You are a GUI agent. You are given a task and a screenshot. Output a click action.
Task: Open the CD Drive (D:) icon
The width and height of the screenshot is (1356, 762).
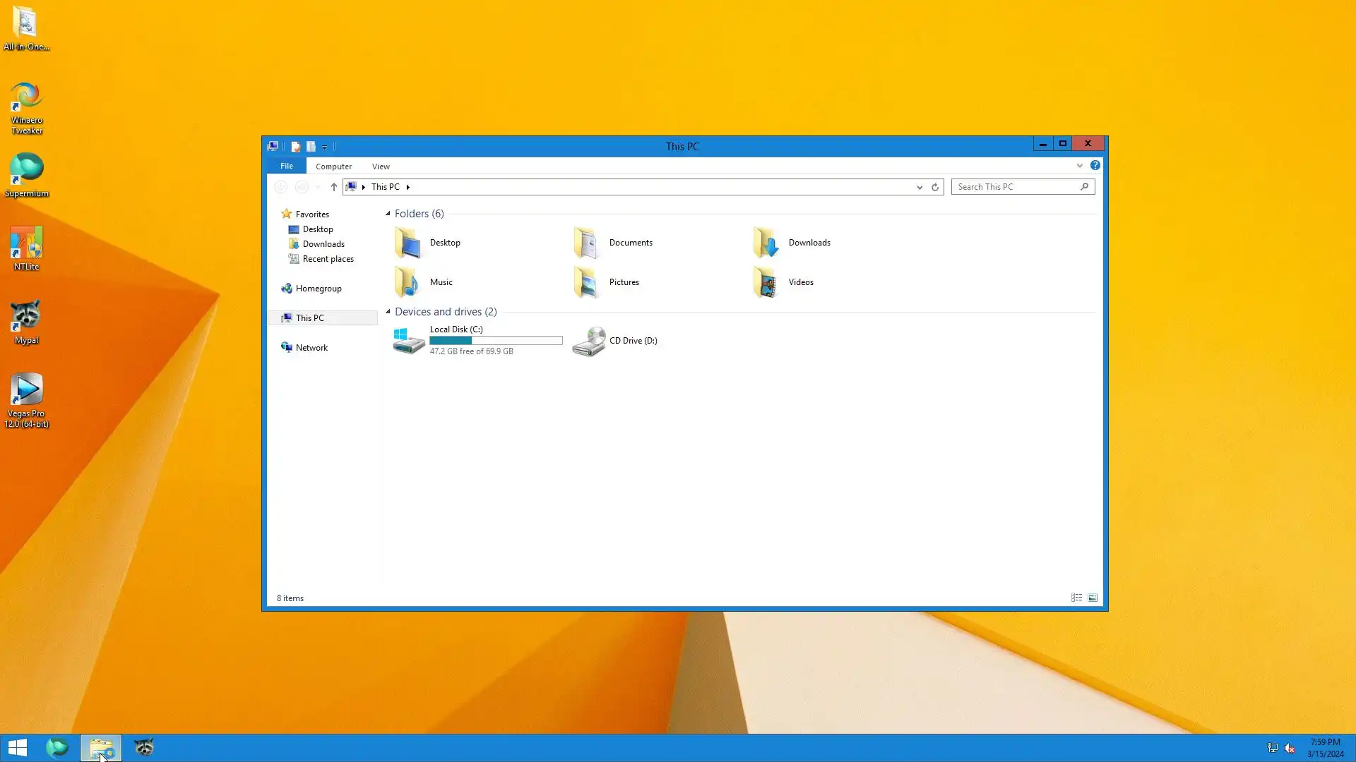point(588,341)
